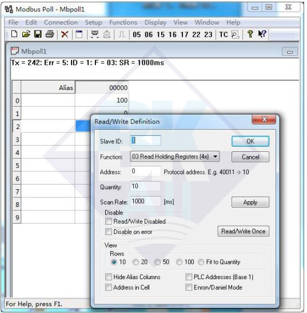Select the 20 rows radio button
Viewport: 307px width, 313px height.
[136, 262]
